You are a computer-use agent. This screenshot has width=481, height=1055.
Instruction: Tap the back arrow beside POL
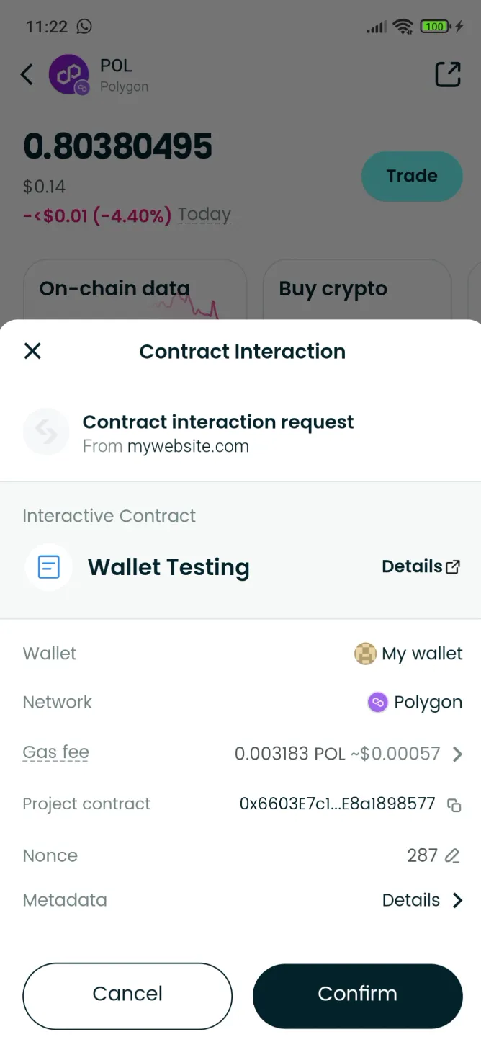(x=26, y=74)
